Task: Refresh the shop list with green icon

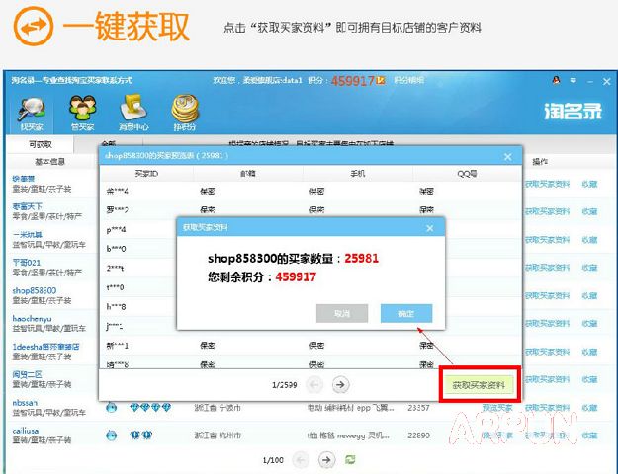Action: (x=350, y=459)
